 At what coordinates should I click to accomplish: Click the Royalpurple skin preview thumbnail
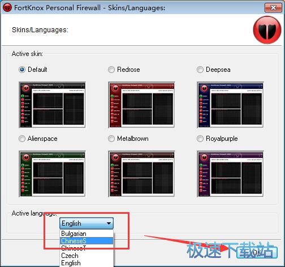tap(230, 174)
